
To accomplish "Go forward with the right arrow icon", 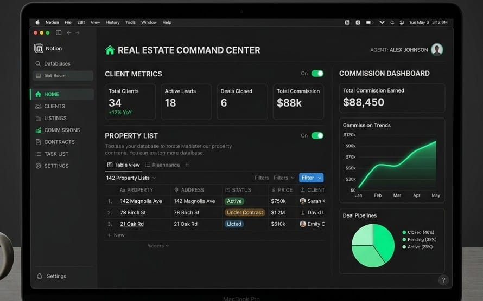I will point(78,32).
